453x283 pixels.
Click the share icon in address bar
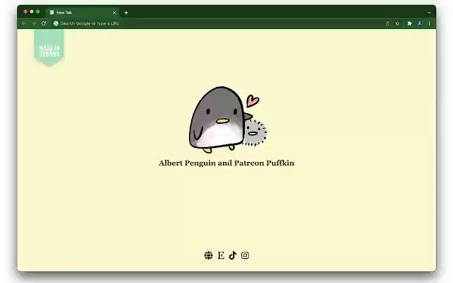[x=387, y=23]
